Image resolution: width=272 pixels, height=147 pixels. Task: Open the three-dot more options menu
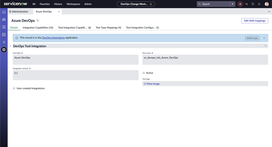[269, 12]
